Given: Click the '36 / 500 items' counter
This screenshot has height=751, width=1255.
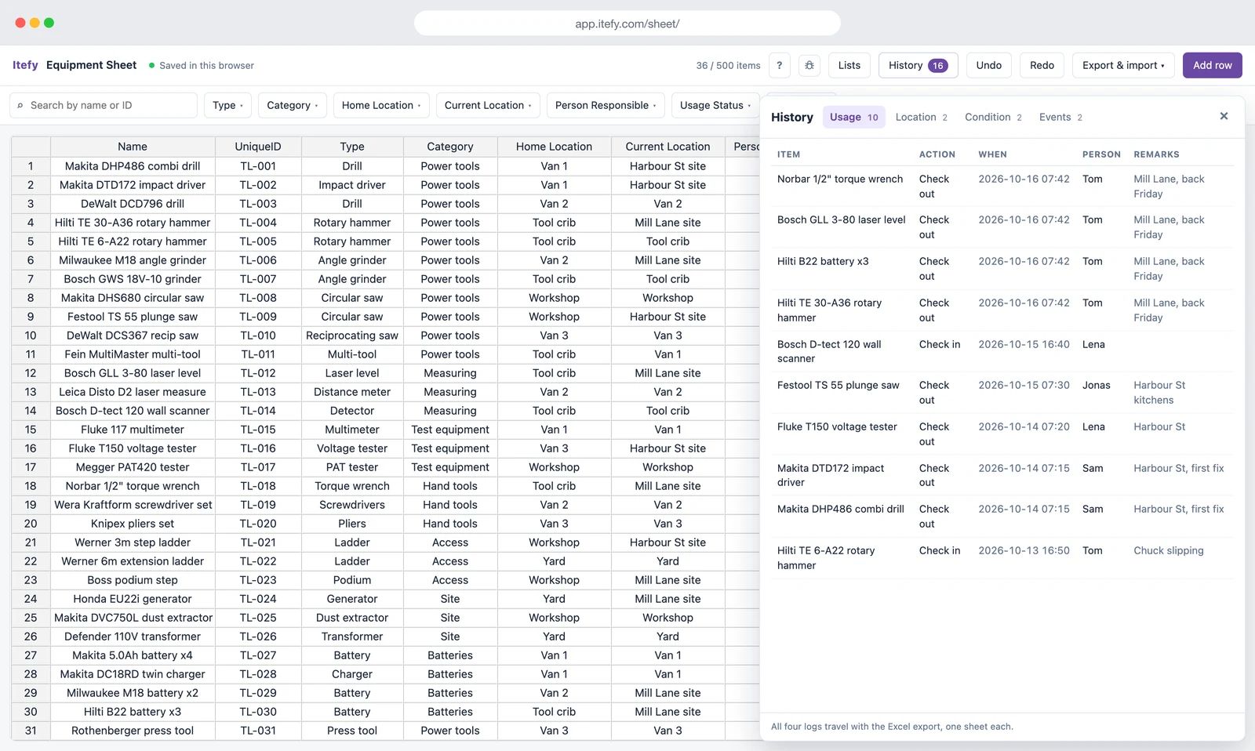Looking at the screenshot, I should coord(728,65).
